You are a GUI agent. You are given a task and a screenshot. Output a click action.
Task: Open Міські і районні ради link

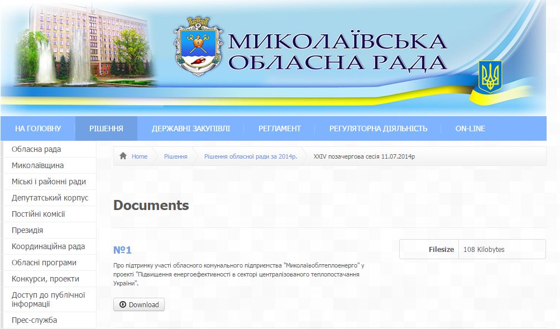coord(49,182)
